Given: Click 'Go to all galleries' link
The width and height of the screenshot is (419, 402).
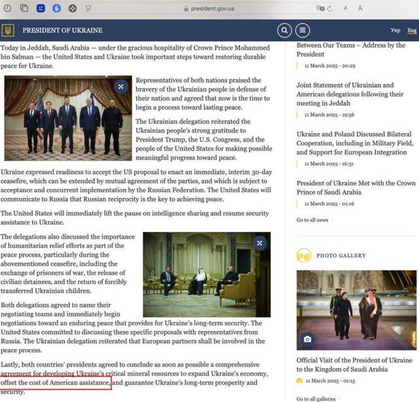Looking at the screenshot, I should tap(316, 398).
